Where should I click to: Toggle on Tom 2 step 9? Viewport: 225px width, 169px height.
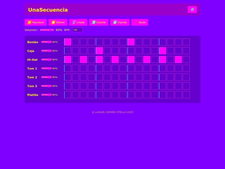[131, 77]
